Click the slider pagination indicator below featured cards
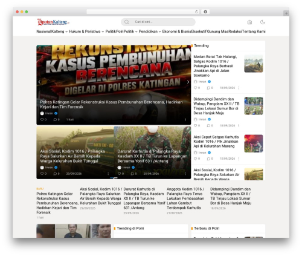Image resolution: width=302 pixels, height=256 pixels. click(x=114, y=178)
